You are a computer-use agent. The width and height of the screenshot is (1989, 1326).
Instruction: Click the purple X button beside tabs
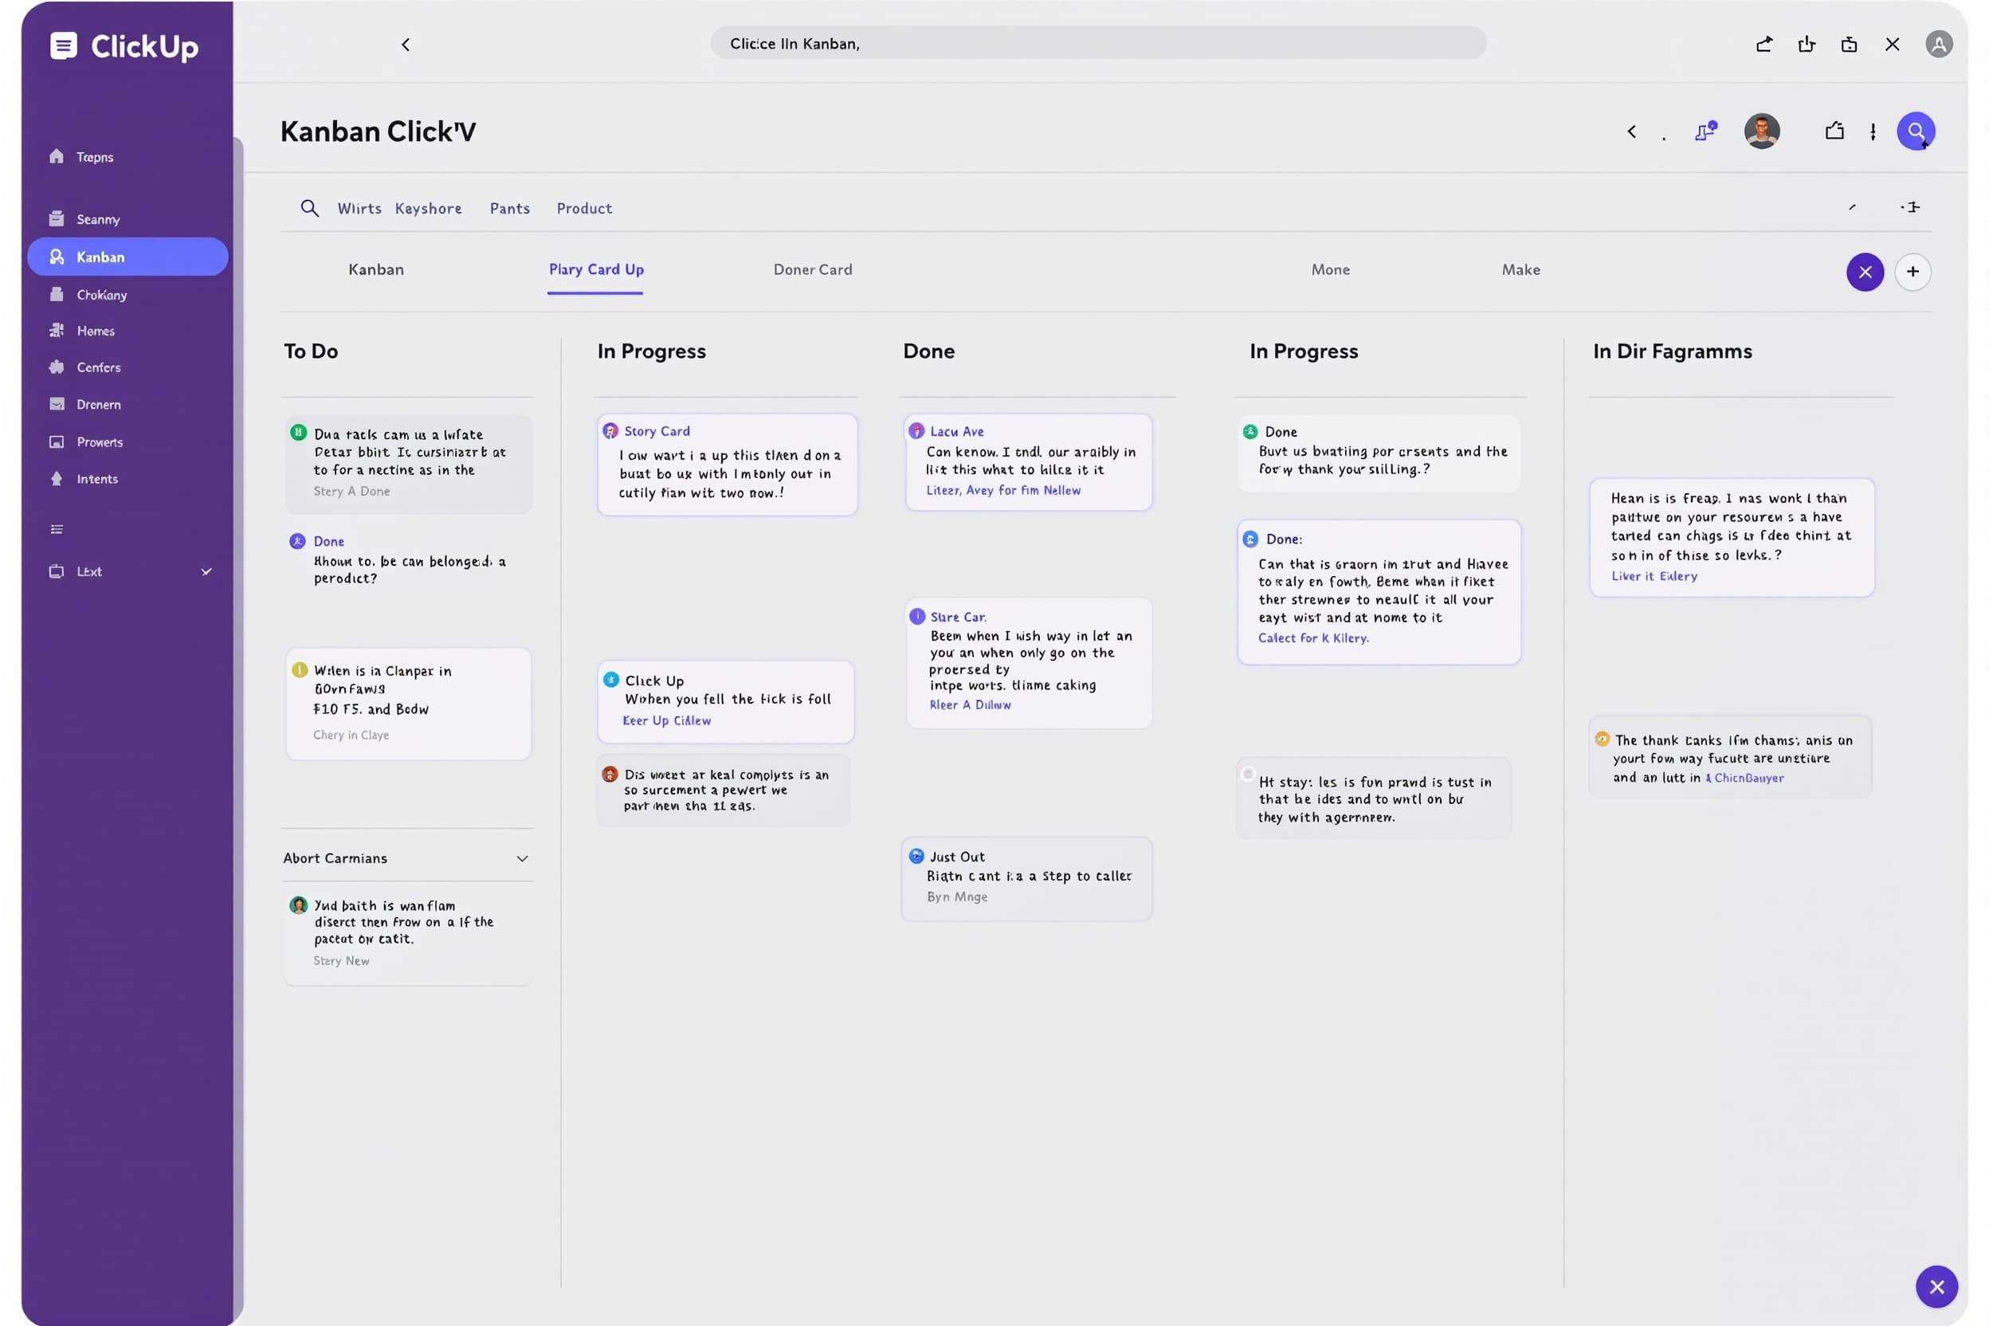[1865, 273]
